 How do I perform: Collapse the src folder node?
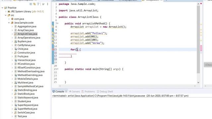point(6,15)
